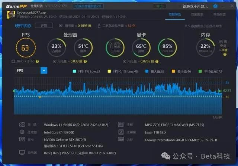Click the green start dot on FPS chart
Image resolution: width=238 pixels, height=166 pixels.
[x=14, y=91]
